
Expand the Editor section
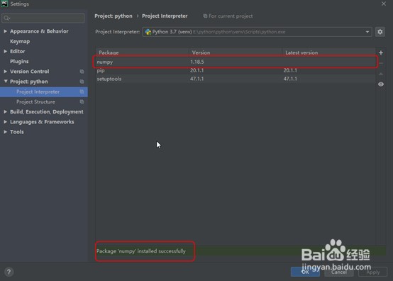pos(5,51)
